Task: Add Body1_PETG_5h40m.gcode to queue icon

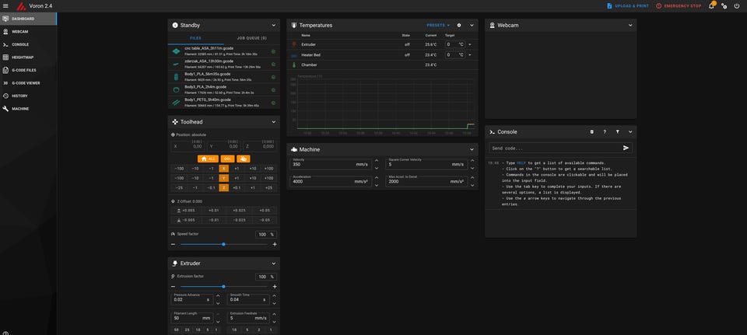Action: point(273,103)
